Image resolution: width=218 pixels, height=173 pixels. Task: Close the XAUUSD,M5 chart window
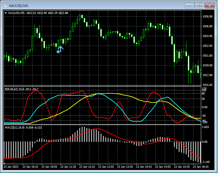coord(210,5)
